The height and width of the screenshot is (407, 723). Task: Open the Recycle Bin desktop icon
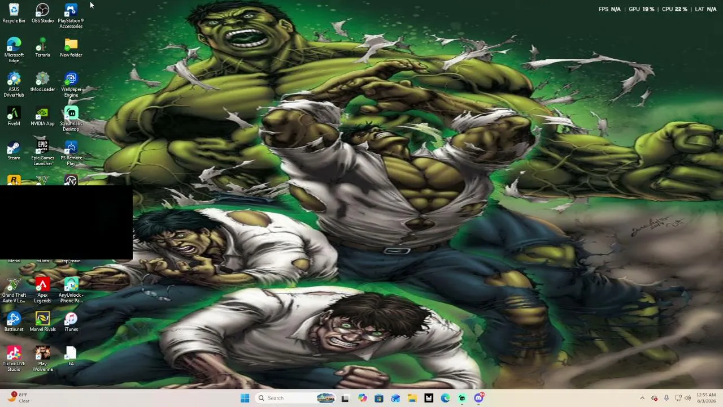pos(14,14)
